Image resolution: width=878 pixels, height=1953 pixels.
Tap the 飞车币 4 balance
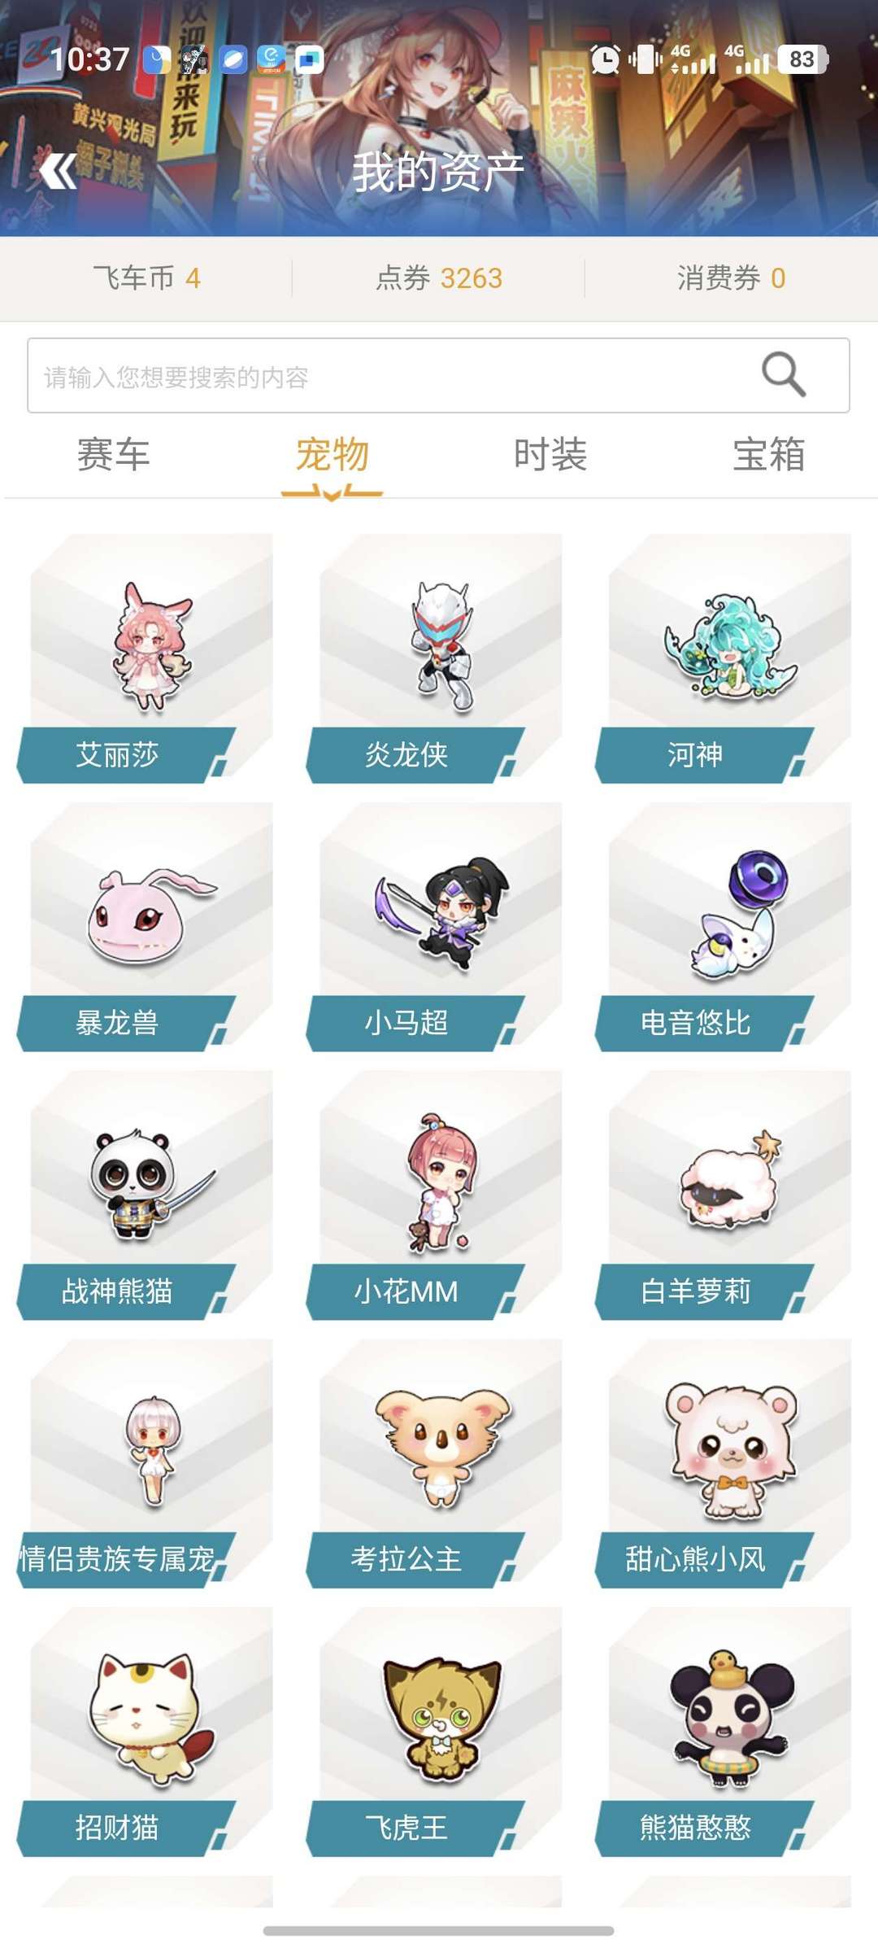pos(146,278)
